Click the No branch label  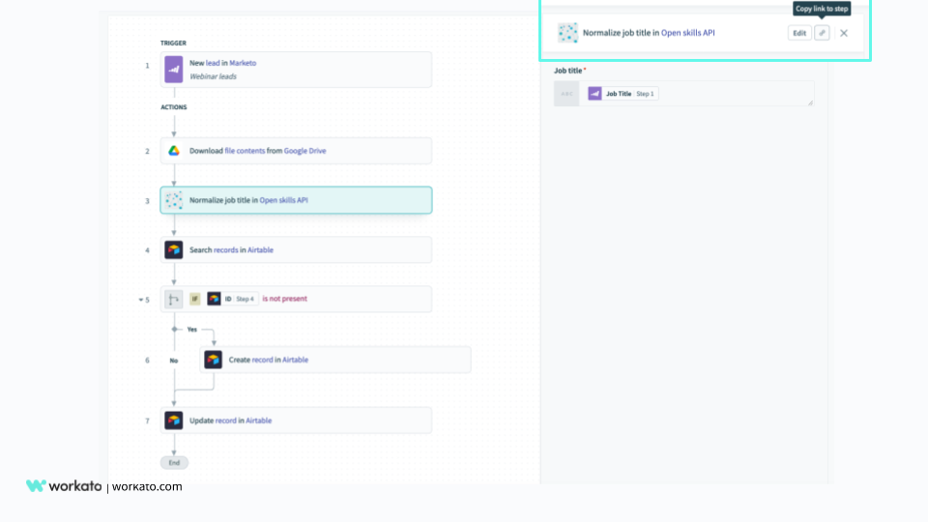point(174,361)
